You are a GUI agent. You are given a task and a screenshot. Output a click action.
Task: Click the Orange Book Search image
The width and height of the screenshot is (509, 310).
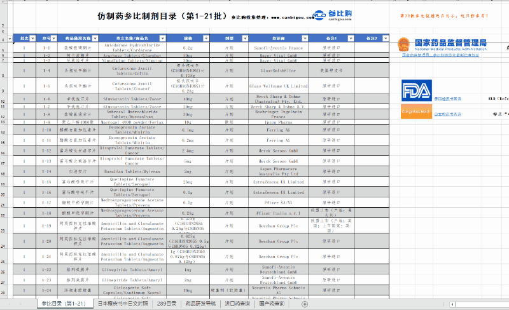pyautogui.click(x=416, y=112)
